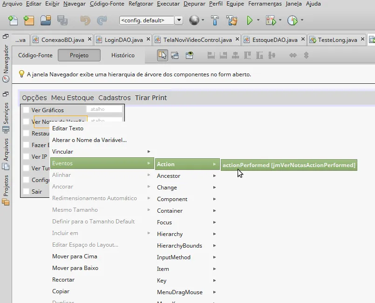Activate the Selection Mode cursor icon

pos(162,55)
